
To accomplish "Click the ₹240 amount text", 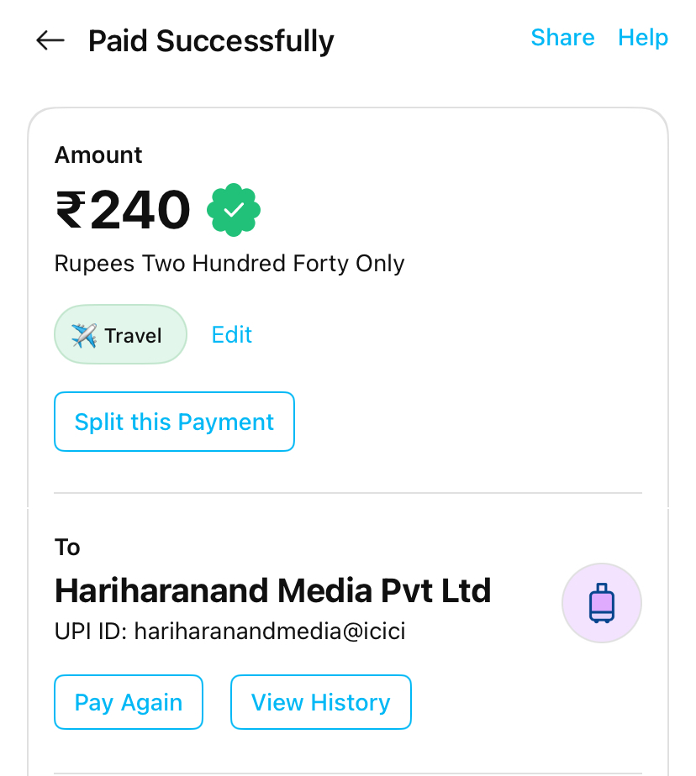I will pos(124,210).
